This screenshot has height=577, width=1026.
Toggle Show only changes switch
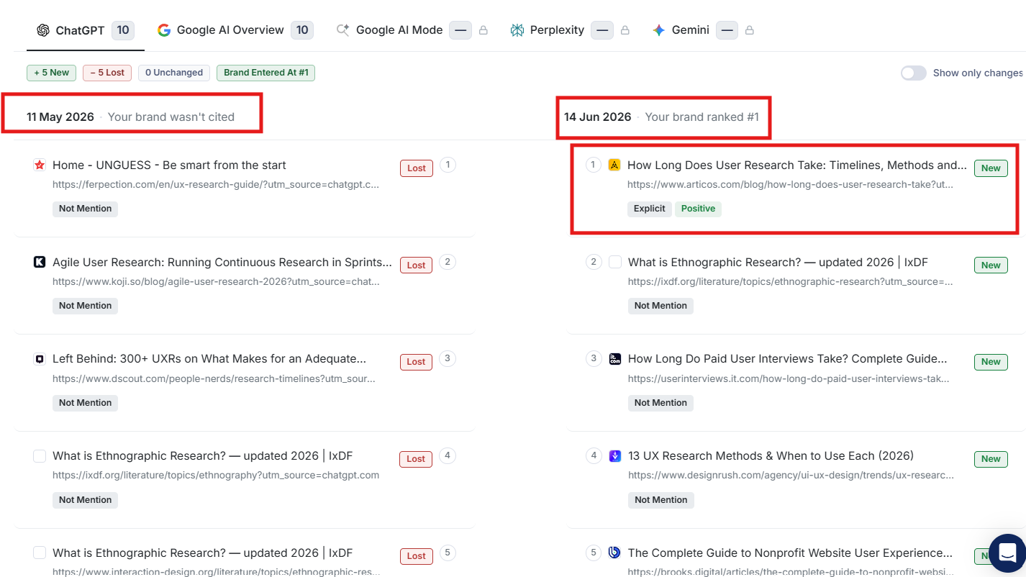tap(914, 73)
